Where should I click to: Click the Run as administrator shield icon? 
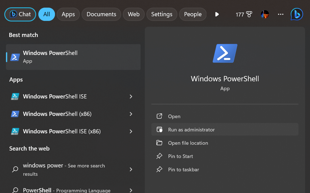tap(159, 129)
